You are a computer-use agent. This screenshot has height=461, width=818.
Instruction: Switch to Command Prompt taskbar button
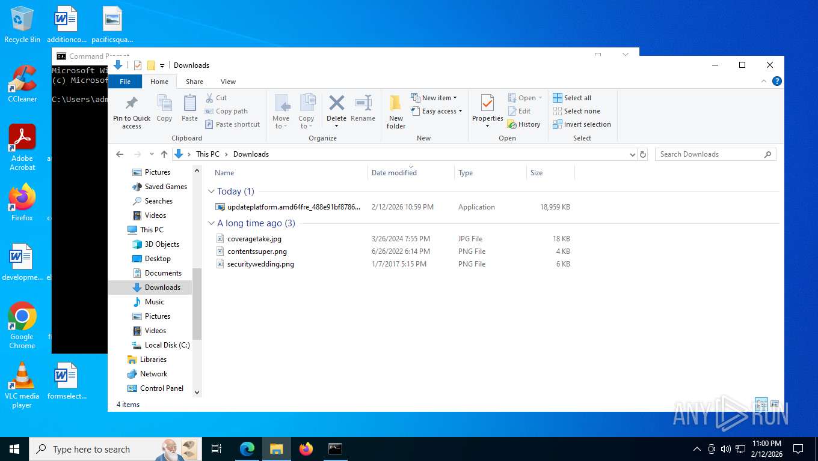335,449
